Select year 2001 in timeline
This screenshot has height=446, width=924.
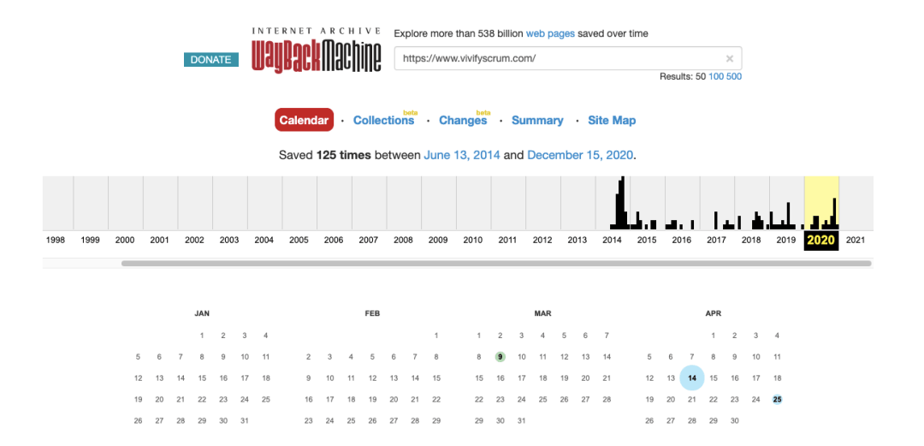point(160,240)
